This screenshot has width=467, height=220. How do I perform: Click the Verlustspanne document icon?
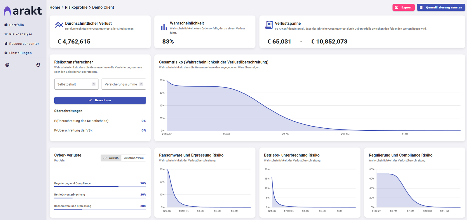[x=269, y=25]
